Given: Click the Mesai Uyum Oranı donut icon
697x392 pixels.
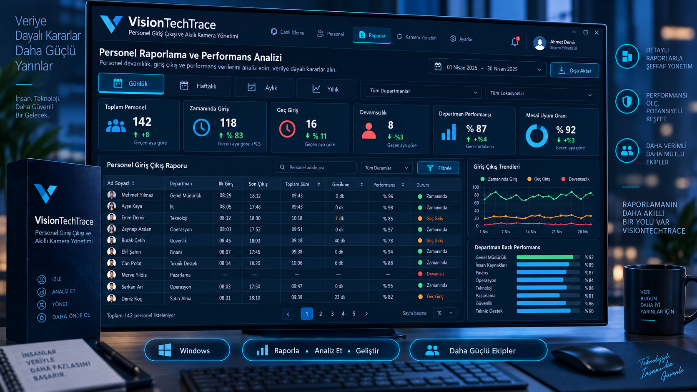Looking at the screenshot, I should [x=537, y=136].
